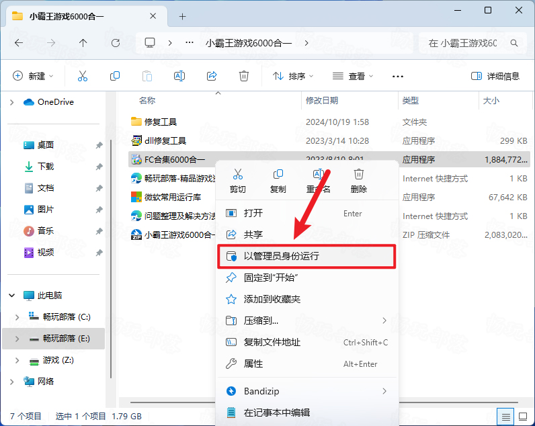
Task: Click the PC icon in the address bar
Action: 150,42
